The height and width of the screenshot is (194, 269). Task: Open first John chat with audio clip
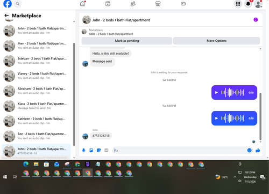(x=37, y=31)
